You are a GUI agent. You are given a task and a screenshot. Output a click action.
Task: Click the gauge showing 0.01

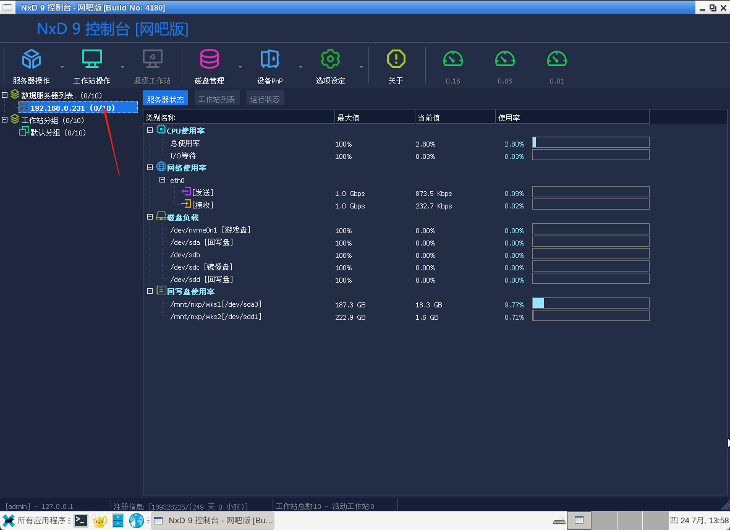(x=556, y=59)
